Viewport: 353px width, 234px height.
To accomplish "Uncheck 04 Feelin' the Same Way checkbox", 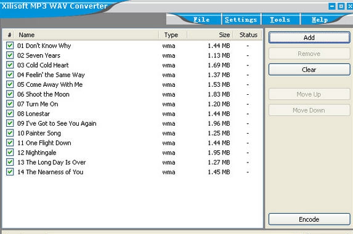I will click(10, 75).
